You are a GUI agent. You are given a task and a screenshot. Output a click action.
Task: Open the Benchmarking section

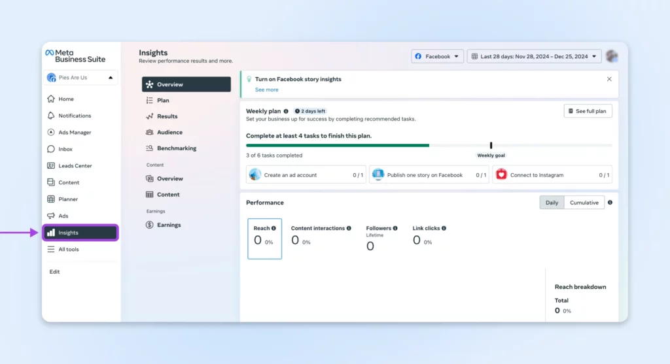[186, 148]
